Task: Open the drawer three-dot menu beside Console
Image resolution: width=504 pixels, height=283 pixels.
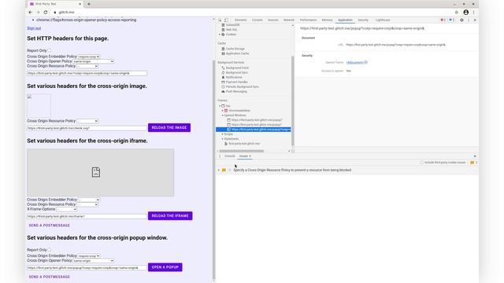Action: [x=220, y=156]
